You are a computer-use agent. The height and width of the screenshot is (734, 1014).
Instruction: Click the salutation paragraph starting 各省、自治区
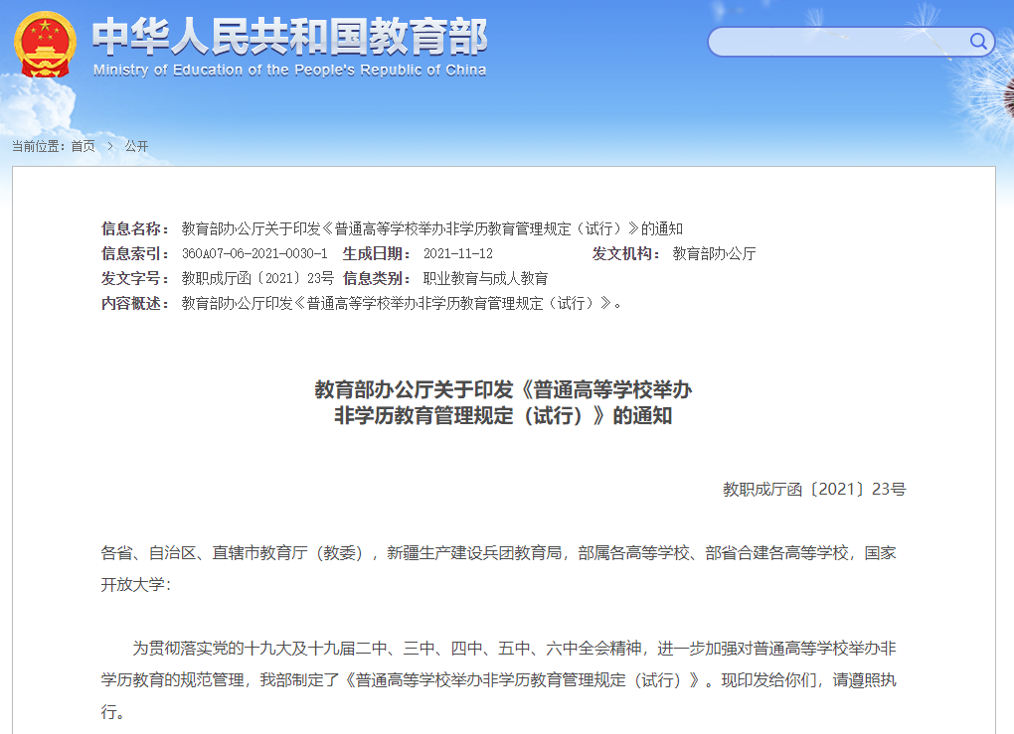pos(498,566)
